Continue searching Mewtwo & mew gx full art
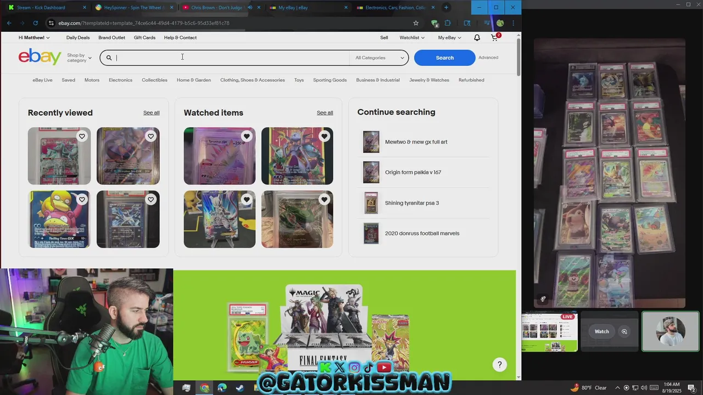Screen dimensions: 703x395 pyautogui.click(x=416, y=142)
